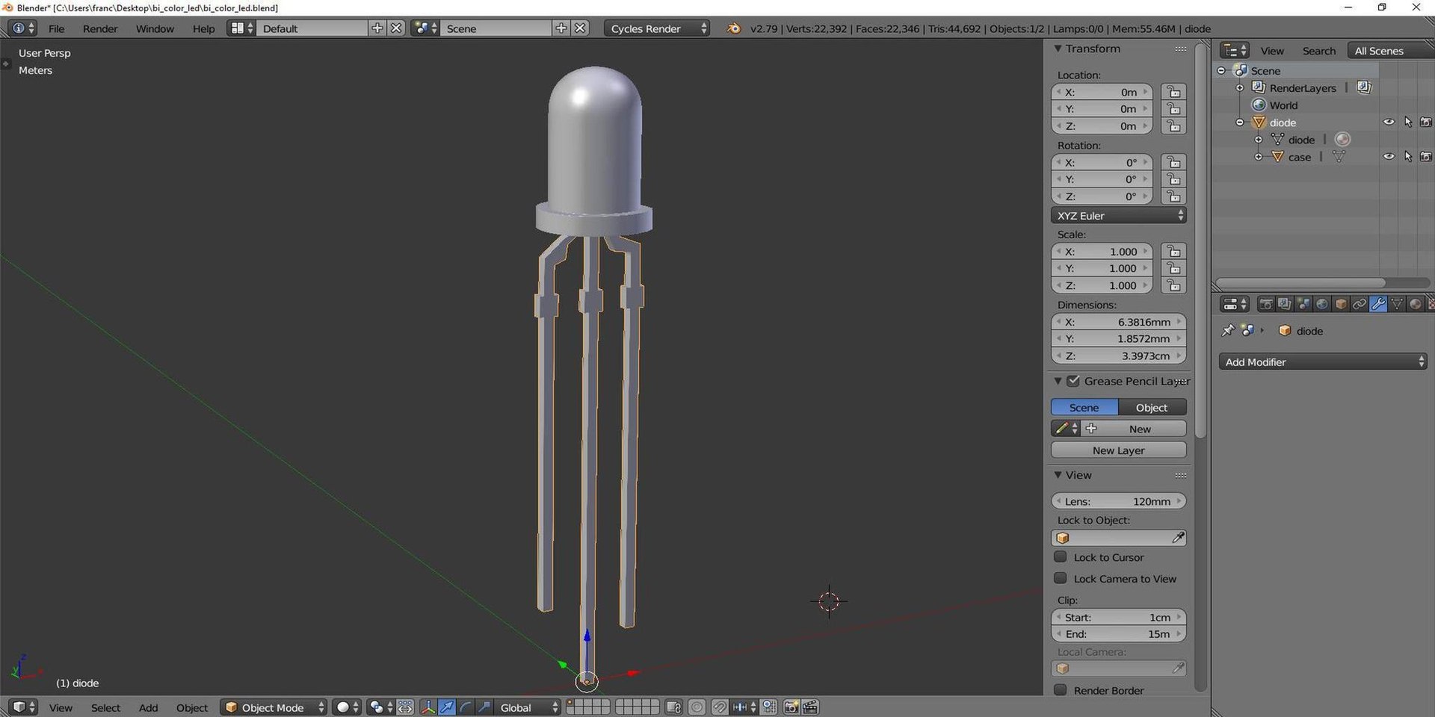
Task: Open the Render properties tab camera icon
Action: 1265,304
